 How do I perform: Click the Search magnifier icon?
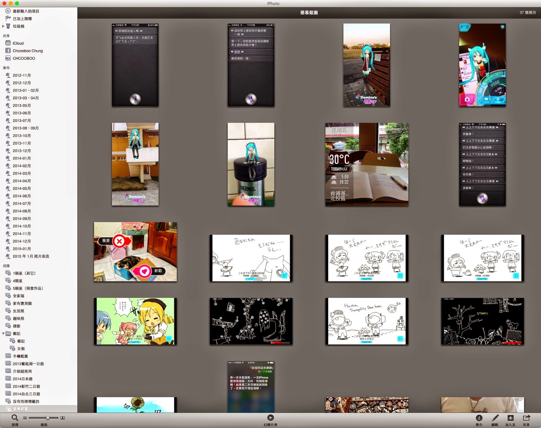15,418
